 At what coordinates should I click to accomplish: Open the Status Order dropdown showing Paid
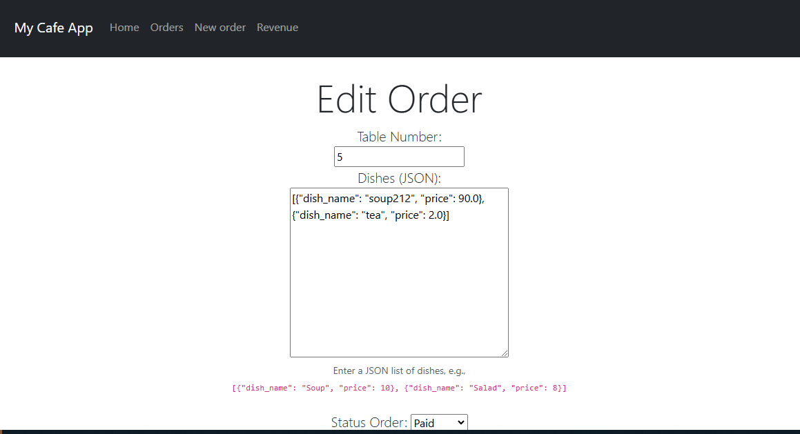click(x=439, y=422)
